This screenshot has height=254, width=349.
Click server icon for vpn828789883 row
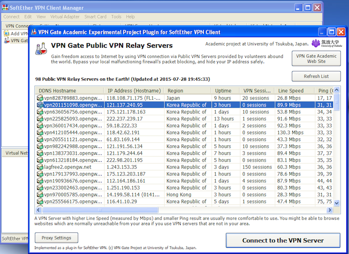(x=40, y=98)
